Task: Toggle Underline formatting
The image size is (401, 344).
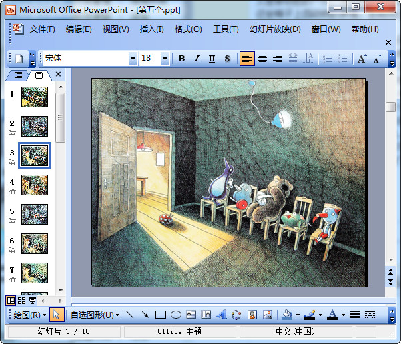Action: click(212, 59)
